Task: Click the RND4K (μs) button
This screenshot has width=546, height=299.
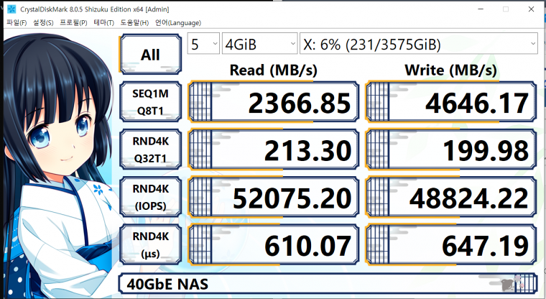Action: tap(150, 245)
